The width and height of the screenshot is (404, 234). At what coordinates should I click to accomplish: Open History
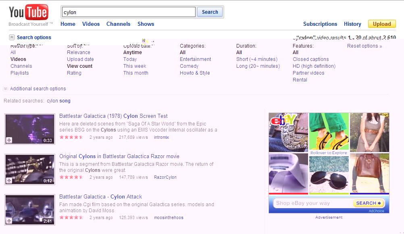352,24
